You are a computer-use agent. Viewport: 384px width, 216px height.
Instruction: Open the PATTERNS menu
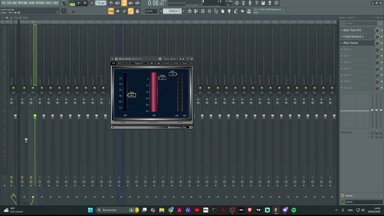pos(23,3)
